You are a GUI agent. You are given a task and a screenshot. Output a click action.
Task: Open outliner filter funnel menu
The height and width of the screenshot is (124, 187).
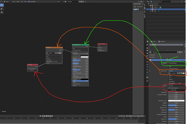click(x=182, y=2)
